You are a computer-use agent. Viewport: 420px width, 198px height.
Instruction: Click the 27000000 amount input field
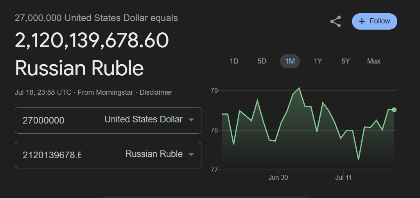pyautogui.click(x=50, y=120)
